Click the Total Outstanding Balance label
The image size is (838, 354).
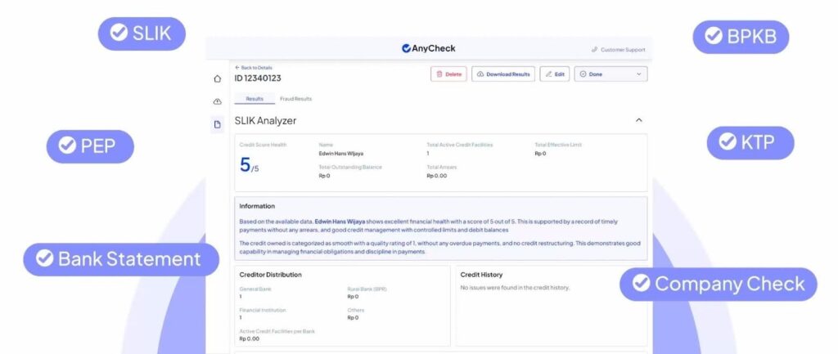click(x=350, y=167)
